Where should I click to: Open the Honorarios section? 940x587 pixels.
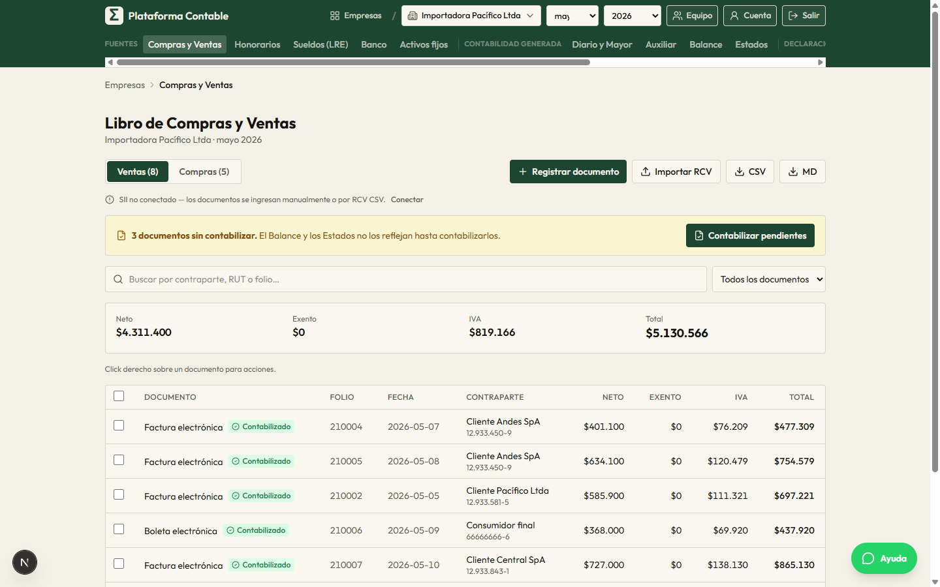(257, 44)
